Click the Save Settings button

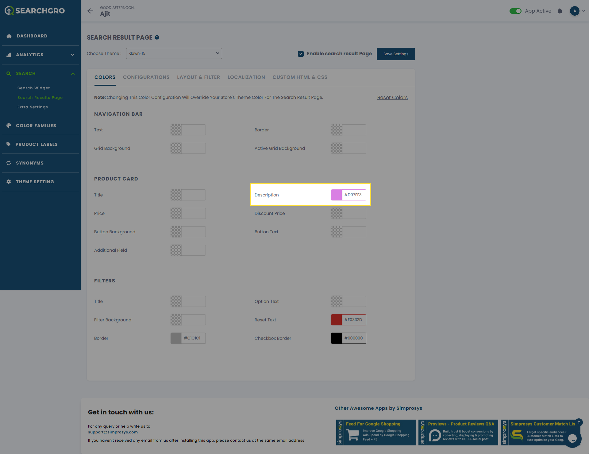(x=396, y=54)
